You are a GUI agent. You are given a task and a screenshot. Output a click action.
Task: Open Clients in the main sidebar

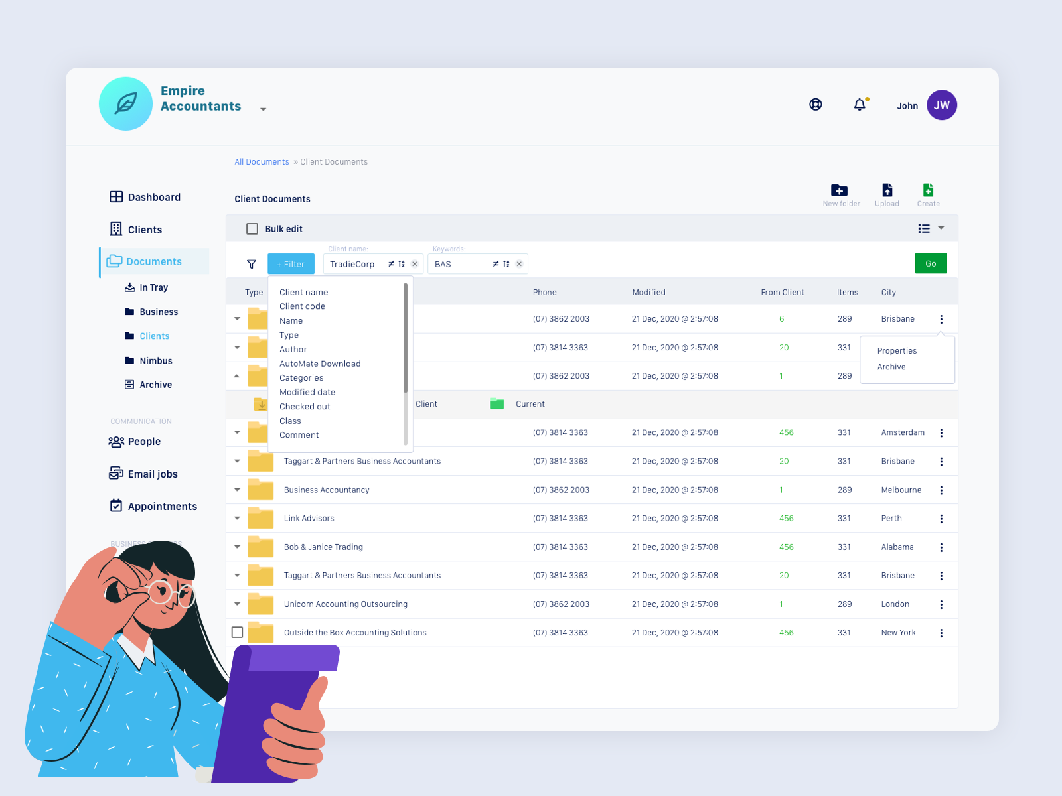[136, 230]
